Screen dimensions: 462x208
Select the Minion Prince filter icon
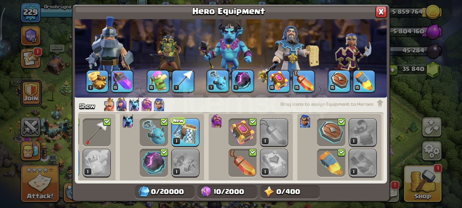coord(134,104)
